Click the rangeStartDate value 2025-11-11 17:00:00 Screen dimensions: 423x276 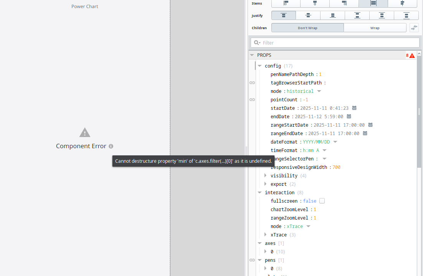(x=339, y=125)
